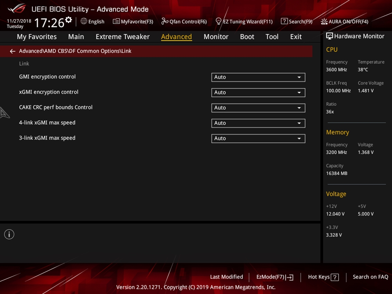Select 3-link xGMI max speed label
This screenshot has height=294, width=392.
(x=47, y=138)
